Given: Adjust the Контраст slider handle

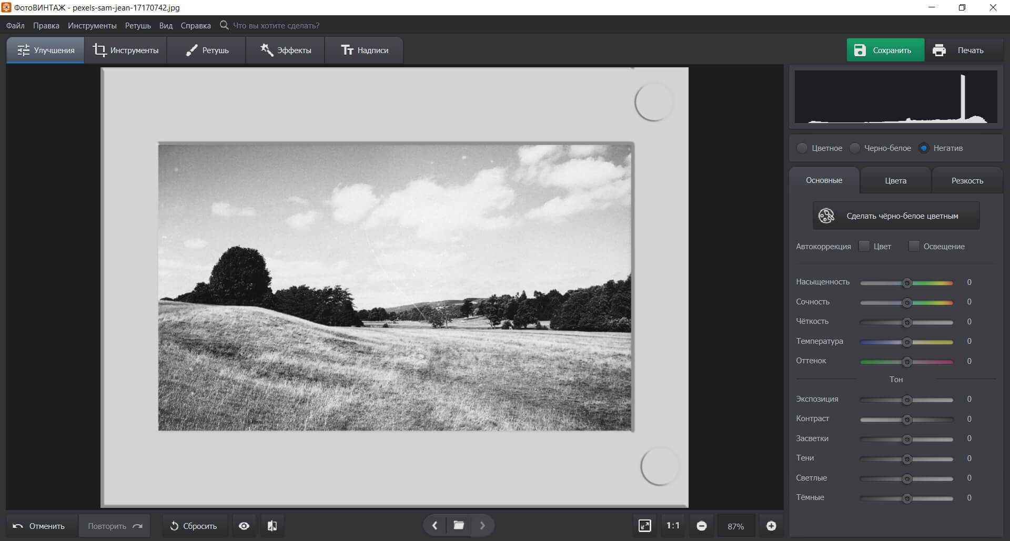Looking at the screenshot, I should [x=907, y=420].
